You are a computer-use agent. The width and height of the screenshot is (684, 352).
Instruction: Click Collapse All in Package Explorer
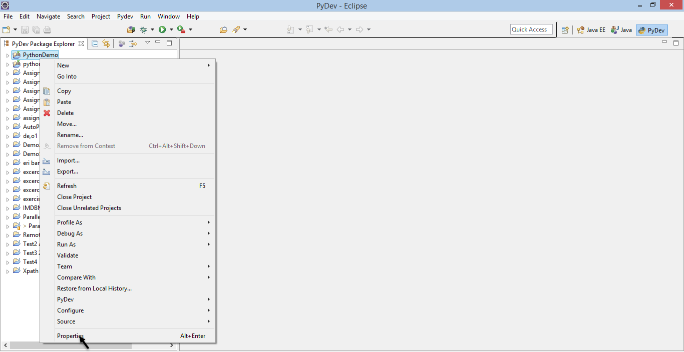pos(95,44)
